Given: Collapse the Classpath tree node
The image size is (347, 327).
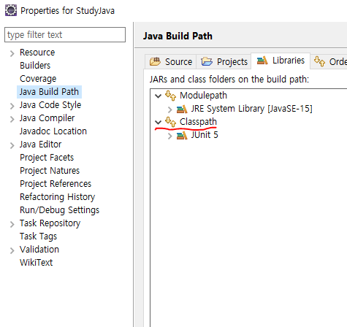Looking at the screenshot, I should click(x=159, y=122).
